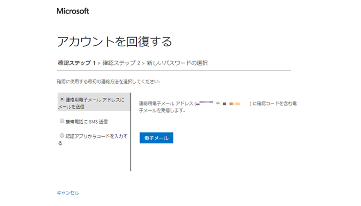Select the 連絡用電子メール アドレス radio button circle
This screenshot has height=206, width=361.
point(62,99)
